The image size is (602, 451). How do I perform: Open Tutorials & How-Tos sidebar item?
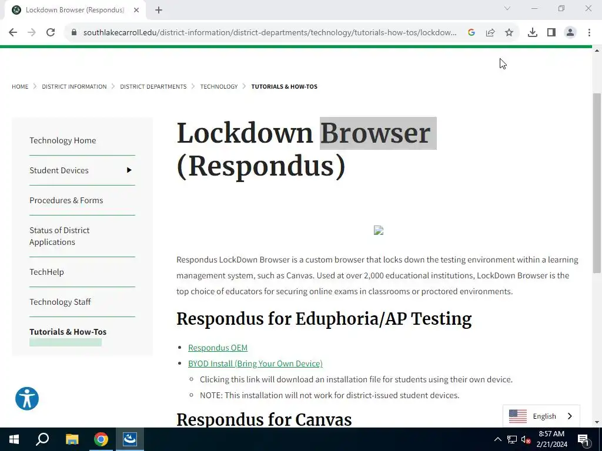point(68,332)
